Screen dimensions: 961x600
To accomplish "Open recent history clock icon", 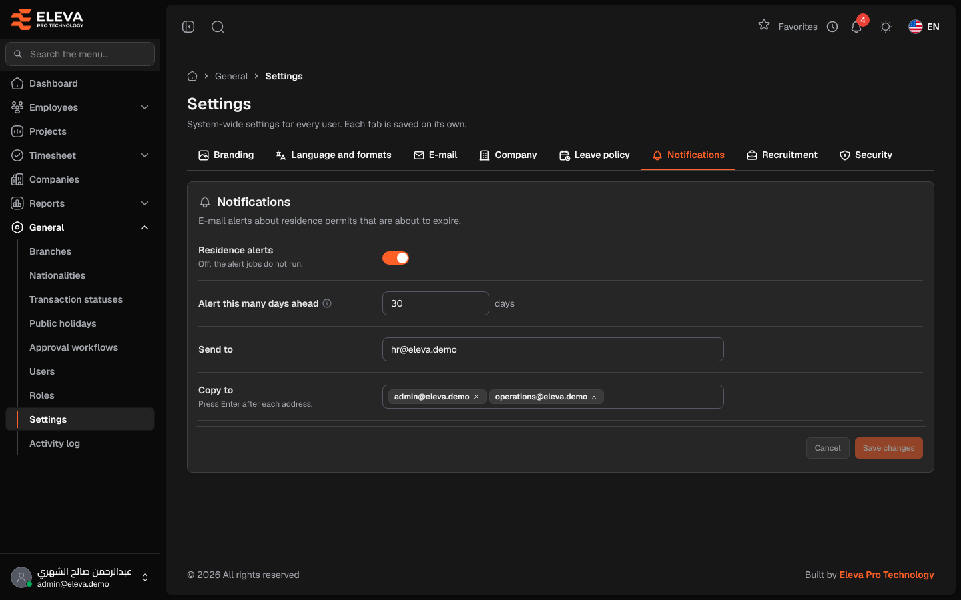I will (x=832, y=27).
